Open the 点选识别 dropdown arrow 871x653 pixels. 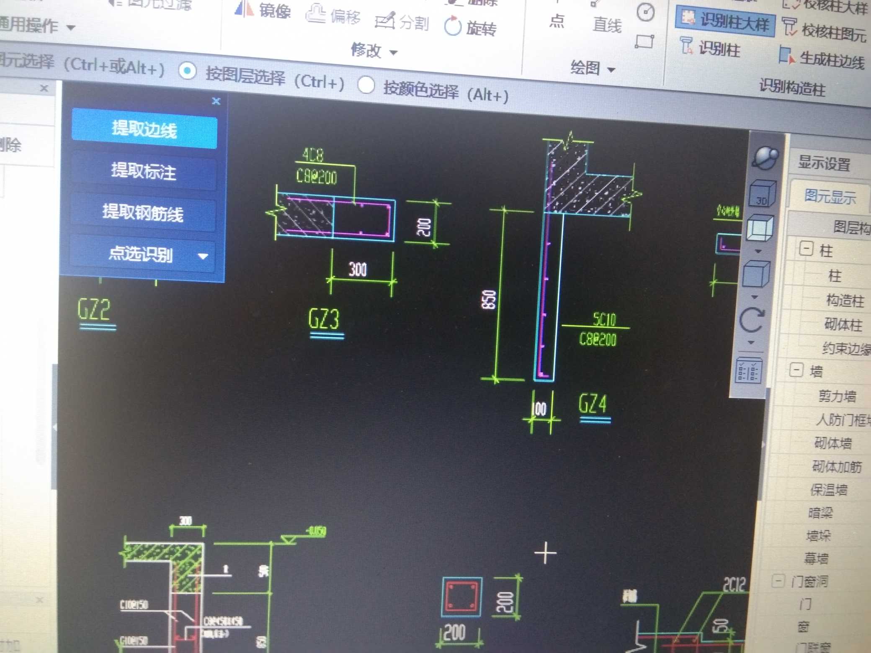(203, 256)
